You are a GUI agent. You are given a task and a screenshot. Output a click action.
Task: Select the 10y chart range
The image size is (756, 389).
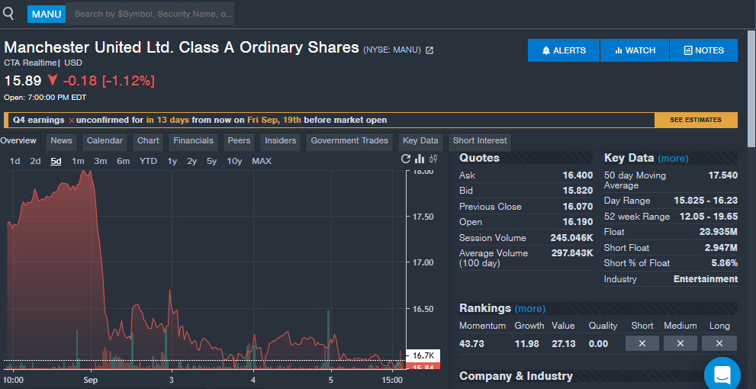click(234, 161)
